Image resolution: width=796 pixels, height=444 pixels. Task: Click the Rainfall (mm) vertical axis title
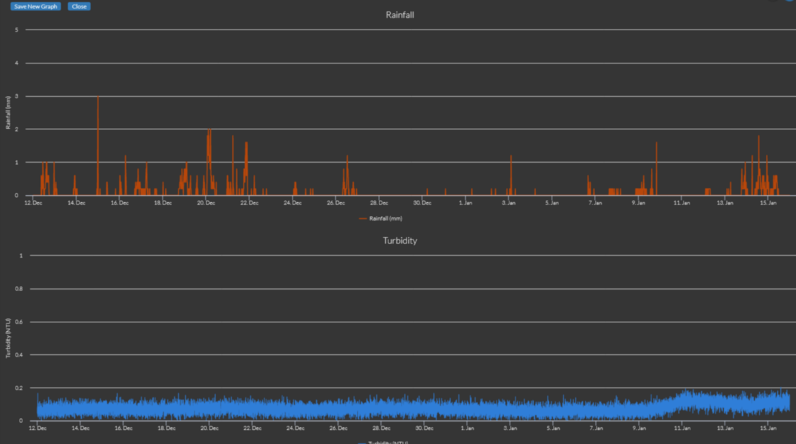8,113
